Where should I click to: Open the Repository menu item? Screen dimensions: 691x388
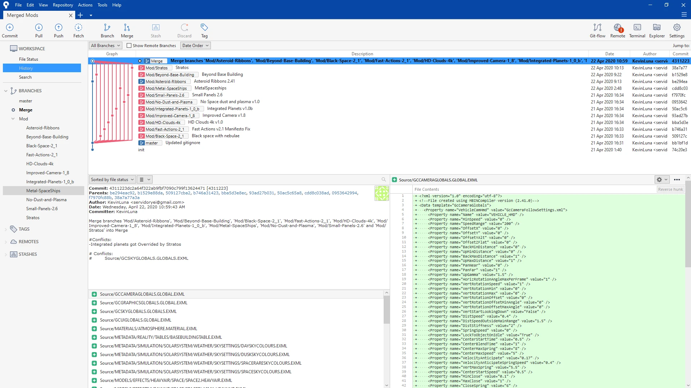pyautogui.click(x=63, y=5)
